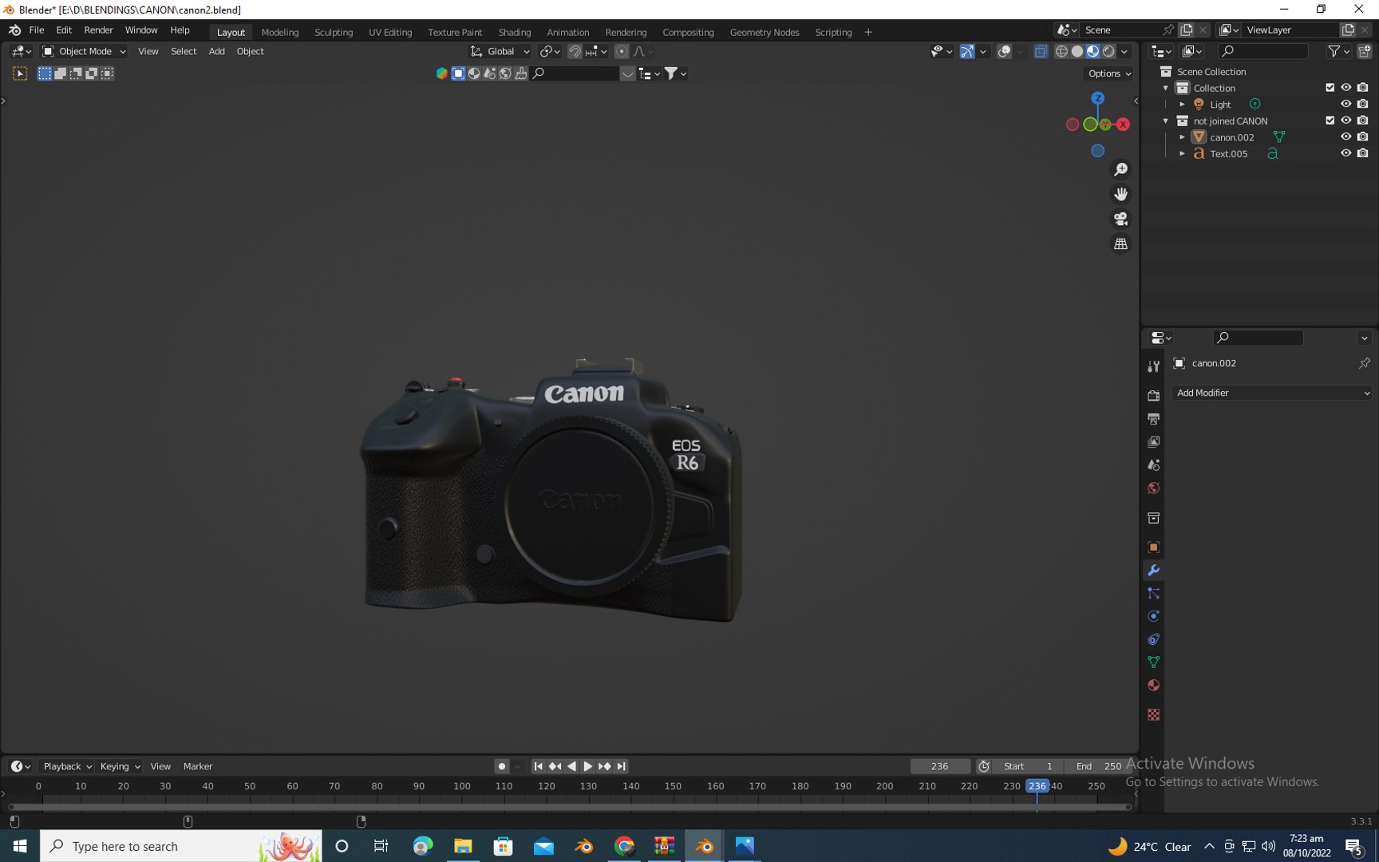Screen dimensions: 1379x862
Task: Open the Object properties tab
Action: coord(1153,547)
